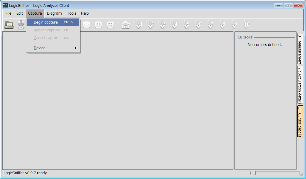Maximize the LogicSniffer window
Image resolution: width=306 pixels, height=179 pixels.
pos(288,5)
